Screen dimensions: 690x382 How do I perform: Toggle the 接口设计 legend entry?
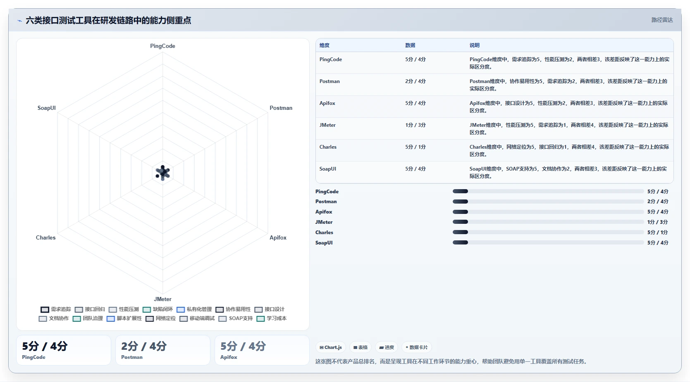click(x=270, y=309)
